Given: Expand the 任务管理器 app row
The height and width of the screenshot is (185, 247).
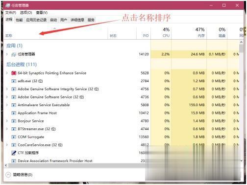Looking at the screenshot, I should coord(7,54).
